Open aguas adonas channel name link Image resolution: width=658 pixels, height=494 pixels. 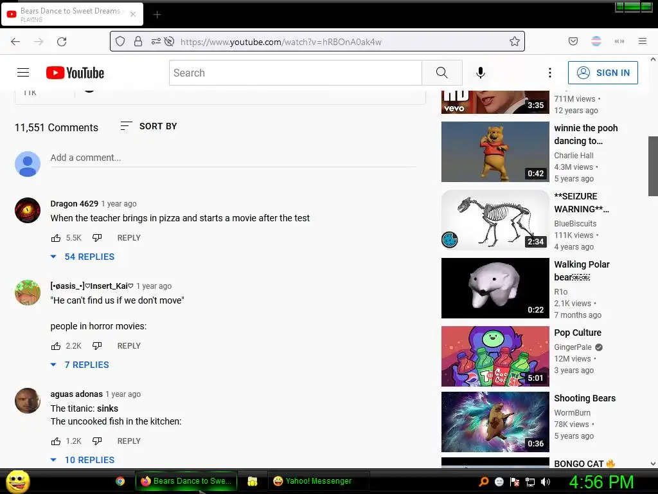[76, 394]
